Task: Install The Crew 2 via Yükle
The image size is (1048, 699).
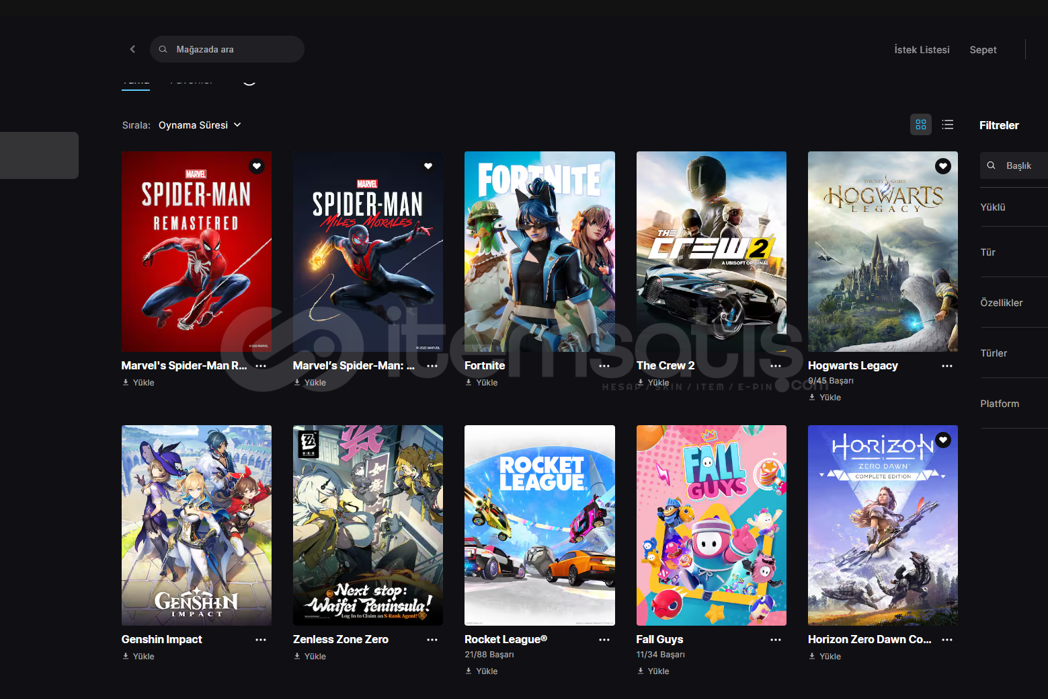Action: pos(653,383)
